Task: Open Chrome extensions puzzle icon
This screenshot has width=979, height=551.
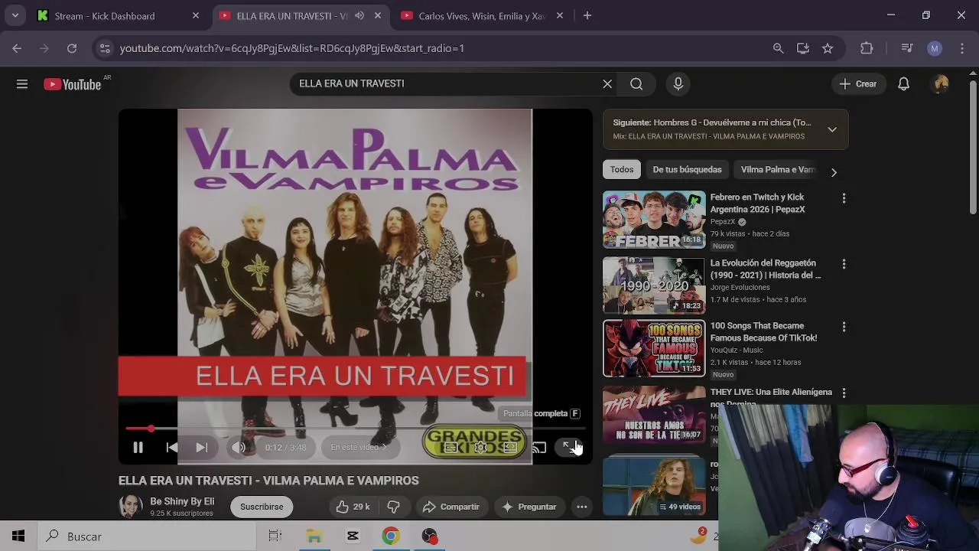Action: (x=867, y=48)
